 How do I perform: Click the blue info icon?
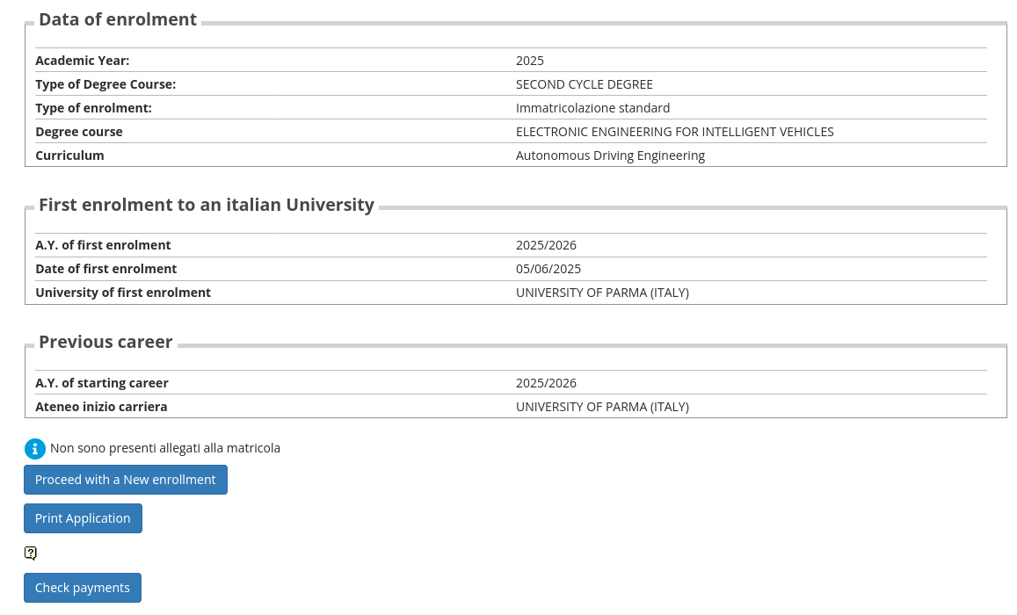coord(34,449)
